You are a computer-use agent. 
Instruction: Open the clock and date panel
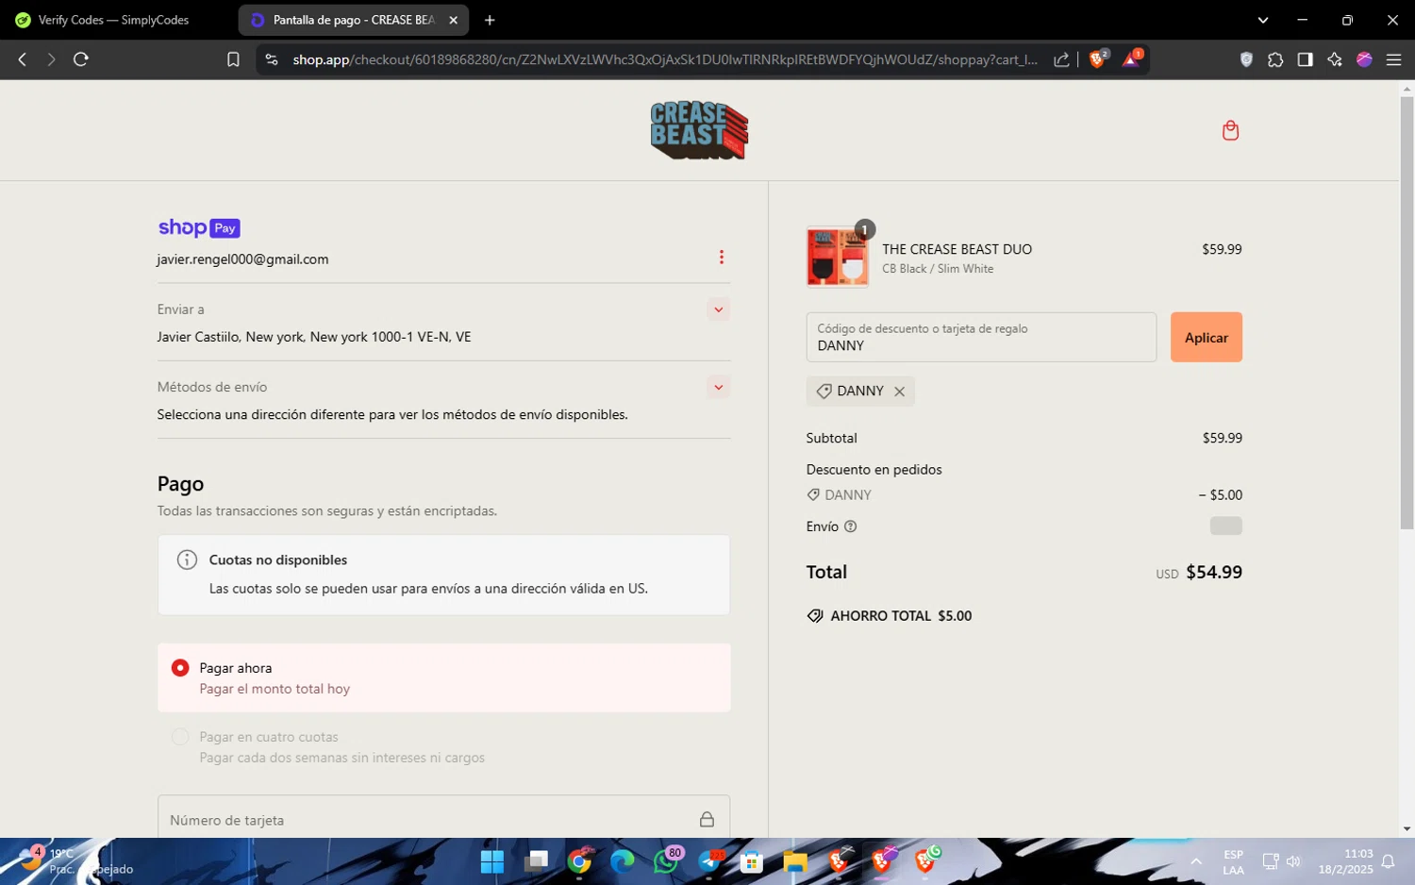pos(1346,861)
